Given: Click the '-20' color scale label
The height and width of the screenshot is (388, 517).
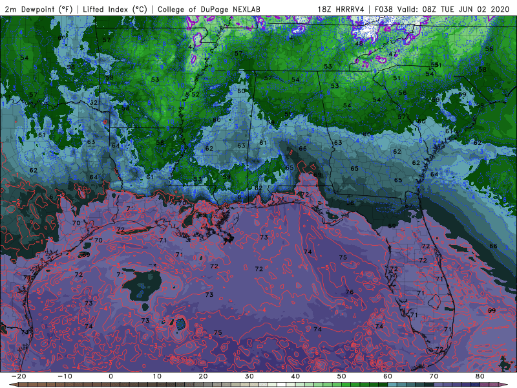Looking at the screenshot, I should 19,376.
